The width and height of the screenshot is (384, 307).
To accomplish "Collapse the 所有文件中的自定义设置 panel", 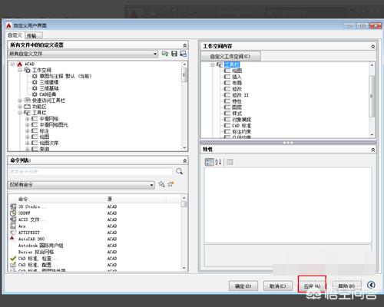I will click(185, 45).
